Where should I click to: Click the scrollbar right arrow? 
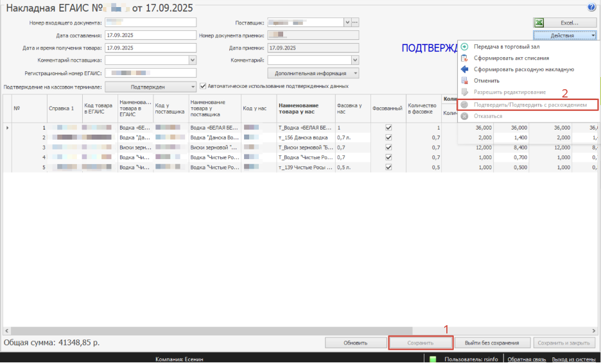pos(593,330)
